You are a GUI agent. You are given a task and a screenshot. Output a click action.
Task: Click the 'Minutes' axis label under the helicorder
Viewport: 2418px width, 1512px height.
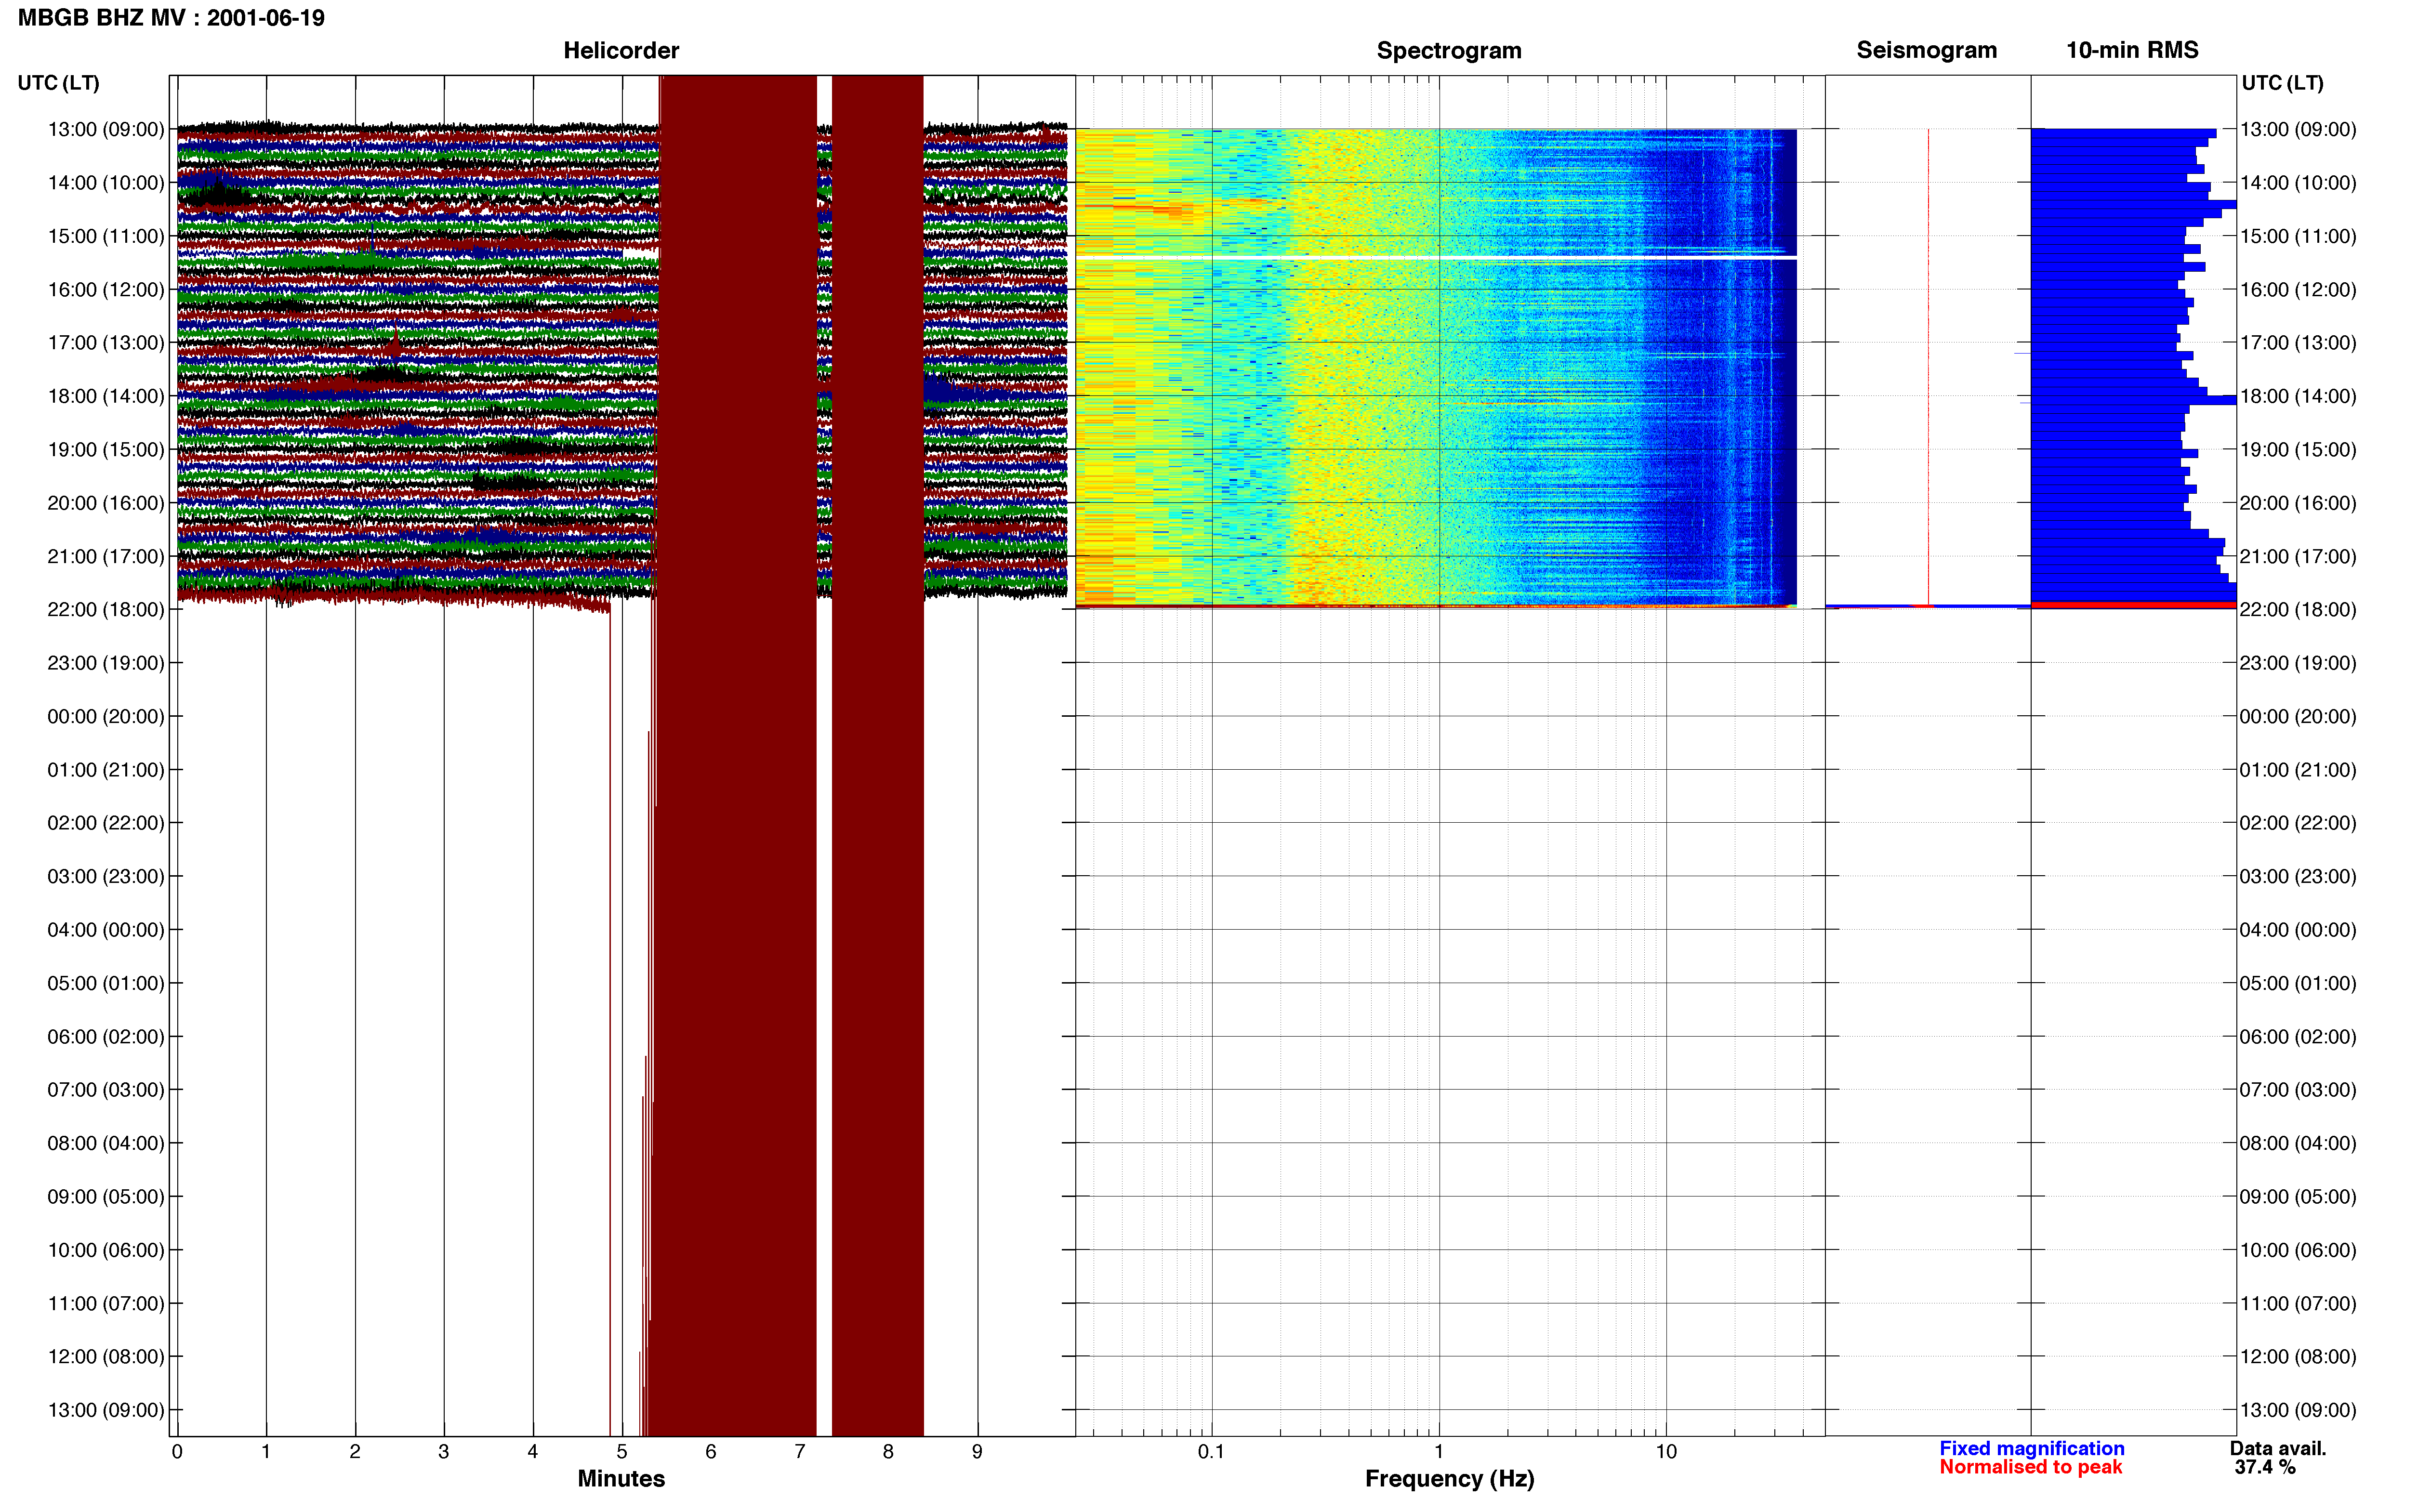(x=621, y=1479)
